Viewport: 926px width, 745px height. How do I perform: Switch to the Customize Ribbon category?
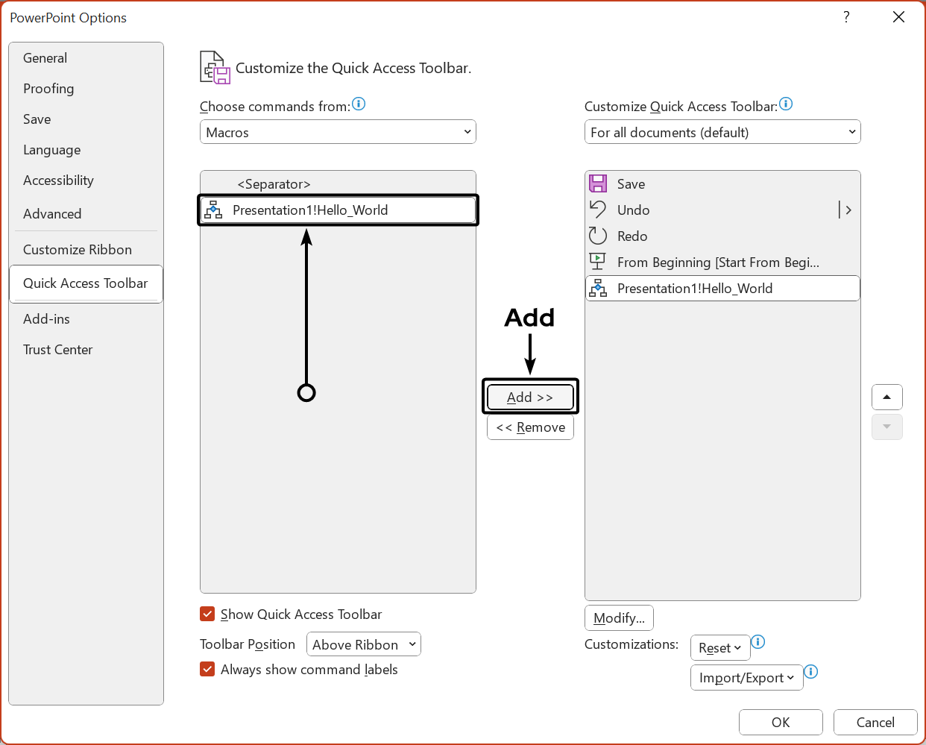click(78, 250)
